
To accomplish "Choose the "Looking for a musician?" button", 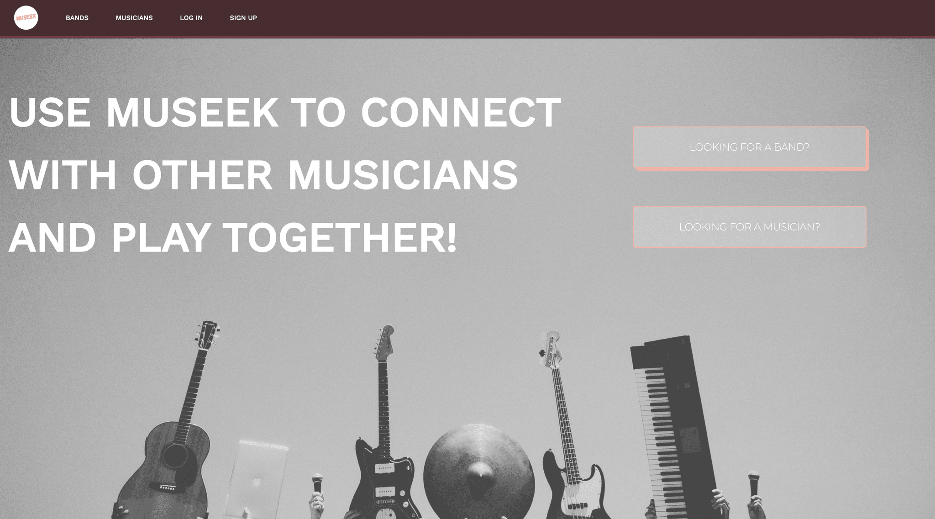I will (750, 227).
